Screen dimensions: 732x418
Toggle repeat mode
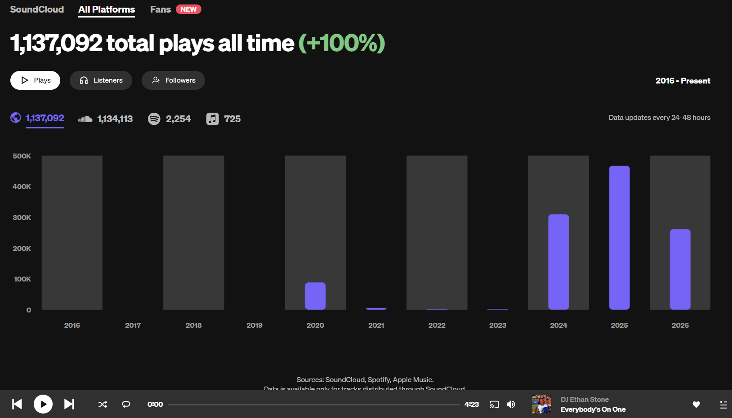coord(126,405)
